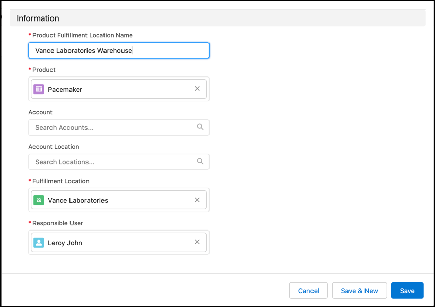Click the Responsible User field label

pos(58,223)
